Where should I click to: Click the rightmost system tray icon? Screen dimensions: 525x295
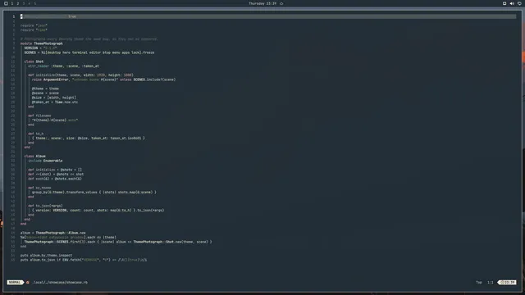point(519,3)
